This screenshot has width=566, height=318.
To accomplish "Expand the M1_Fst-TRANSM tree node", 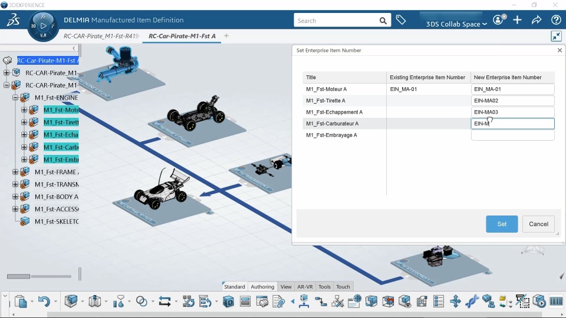I will point(15,184).
